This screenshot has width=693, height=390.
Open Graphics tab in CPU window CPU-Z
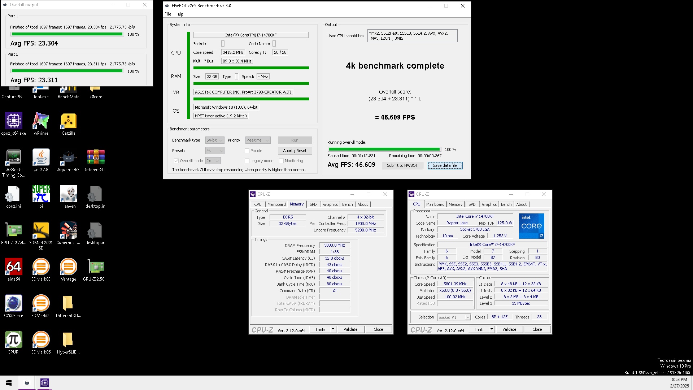(x=489, y=204)
